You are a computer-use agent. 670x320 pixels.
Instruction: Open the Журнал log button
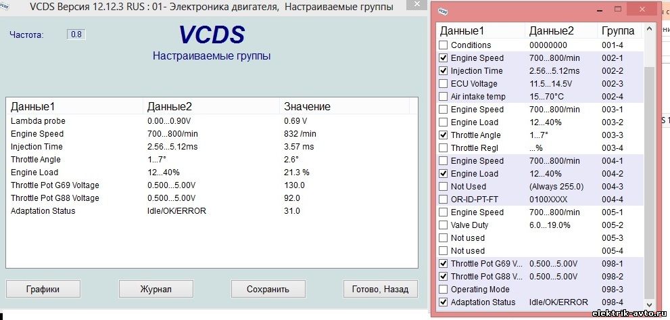tap(156, 289)
